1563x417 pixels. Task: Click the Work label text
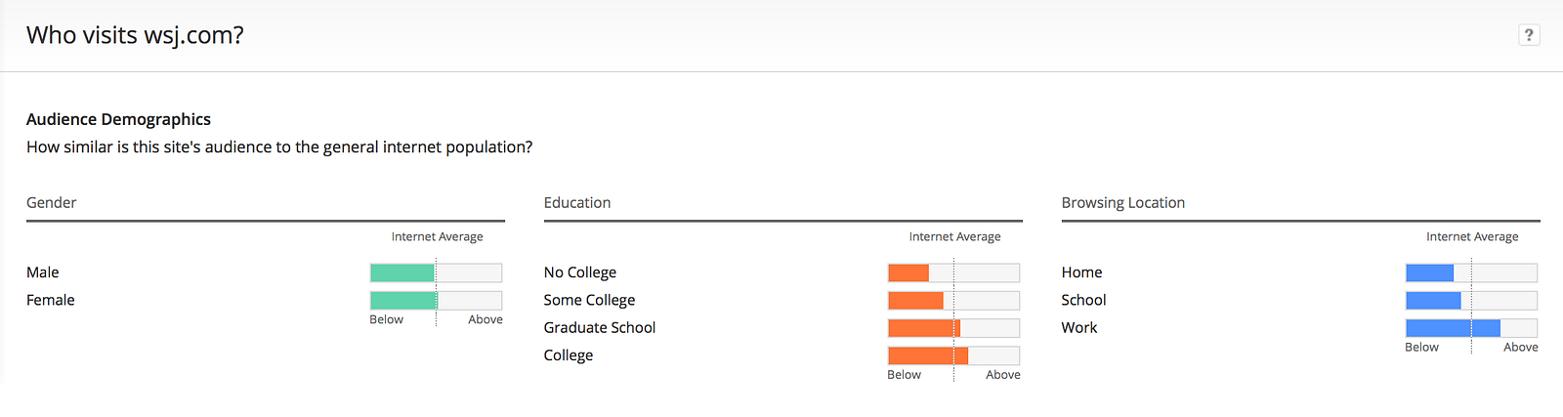tap(1079, 328)
